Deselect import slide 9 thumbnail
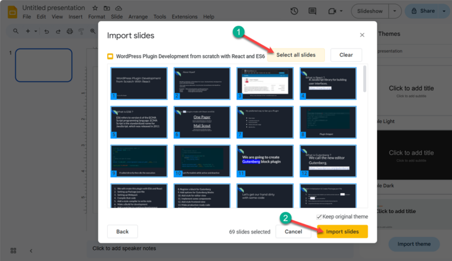This screenshot has width=452, height=261. pos(139,160)
